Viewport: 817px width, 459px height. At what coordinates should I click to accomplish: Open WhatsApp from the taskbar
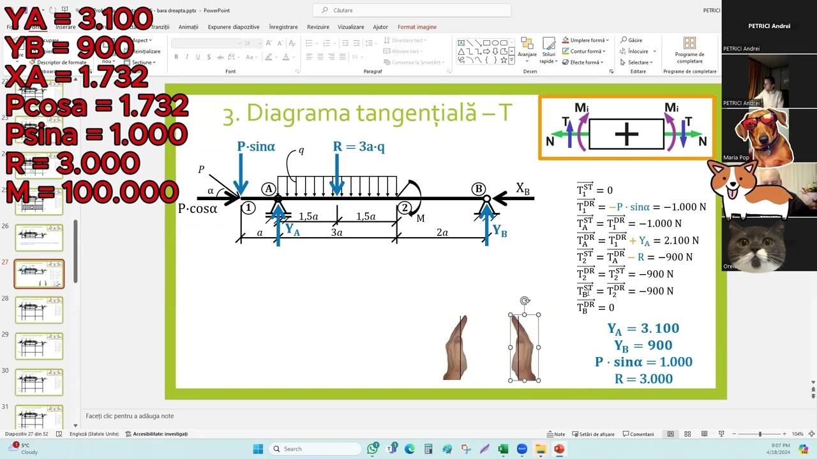(372, 449)
